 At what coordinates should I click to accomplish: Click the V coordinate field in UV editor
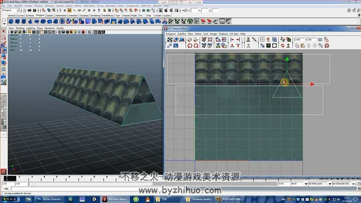click(310, 40)
